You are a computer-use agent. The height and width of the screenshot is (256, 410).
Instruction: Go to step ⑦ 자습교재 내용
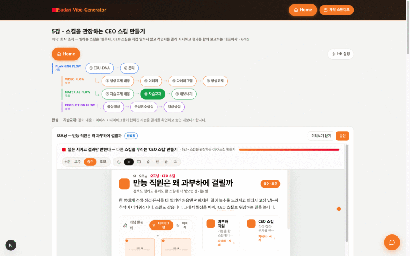[118, 94]
